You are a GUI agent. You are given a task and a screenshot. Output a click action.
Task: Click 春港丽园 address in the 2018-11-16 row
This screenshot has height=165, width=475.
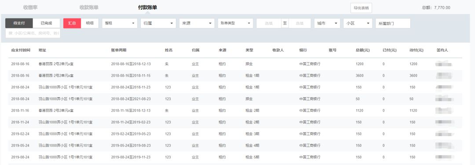(x=56, y=111)
